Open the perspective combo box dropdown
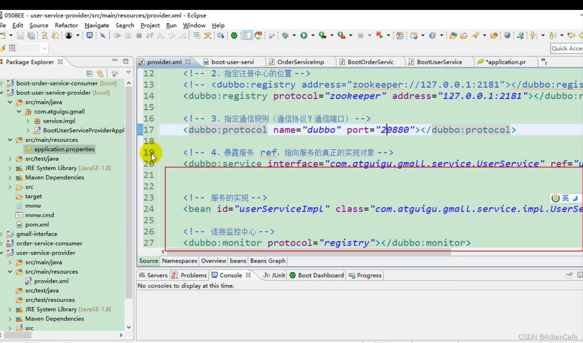 [44, 48]
